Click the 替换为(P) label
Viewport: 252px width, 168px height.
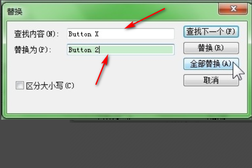coord(33,50)
